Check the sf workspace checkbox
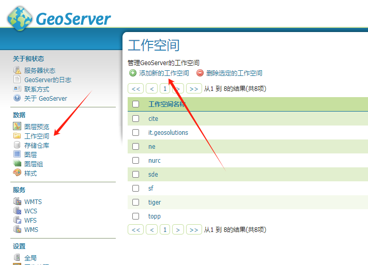Viewport: 368px width, 265px height. [x=135, y=189]
